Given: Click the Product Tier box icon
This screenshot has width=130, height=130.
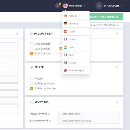Looking at the screenshot, I should (31, 34).
